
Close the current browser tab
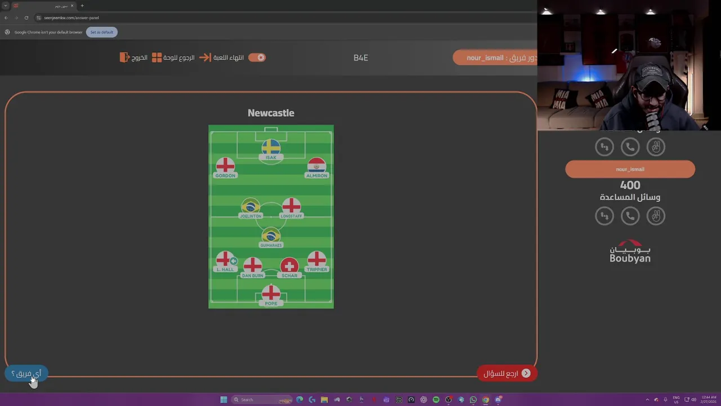(x=72, y=6)
